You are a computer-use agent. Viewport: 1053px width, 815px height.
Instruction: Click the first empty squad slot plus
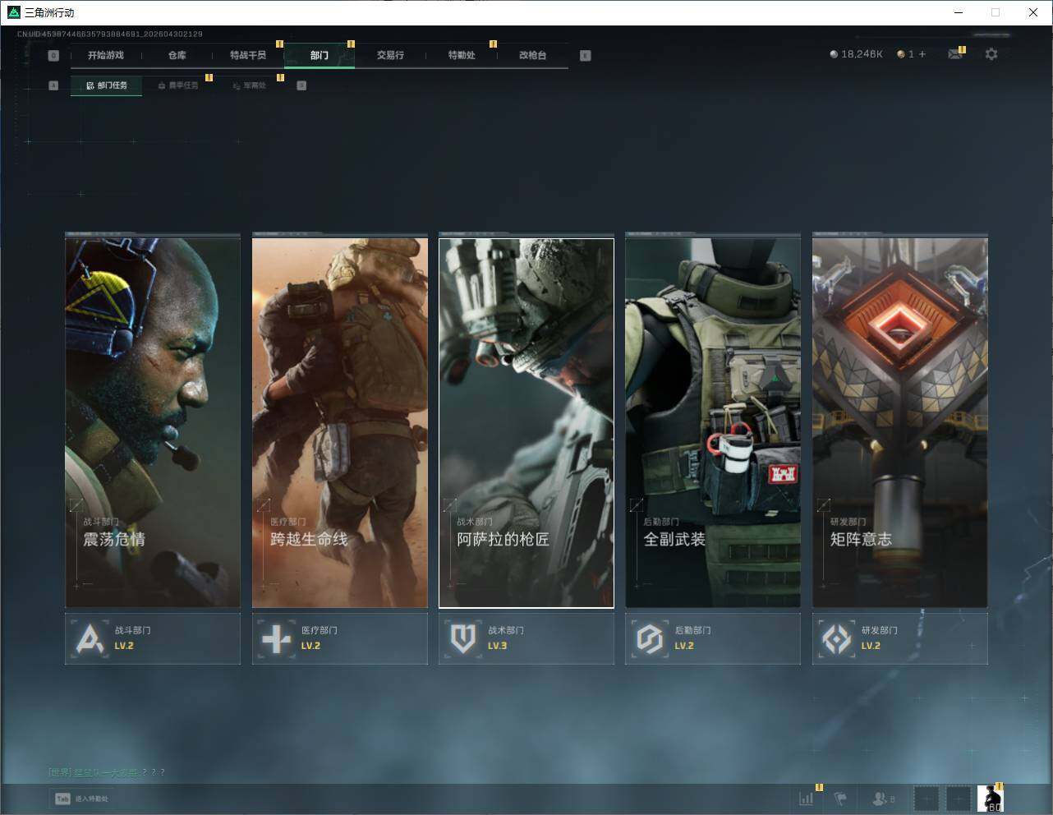[x=926, y=798]
